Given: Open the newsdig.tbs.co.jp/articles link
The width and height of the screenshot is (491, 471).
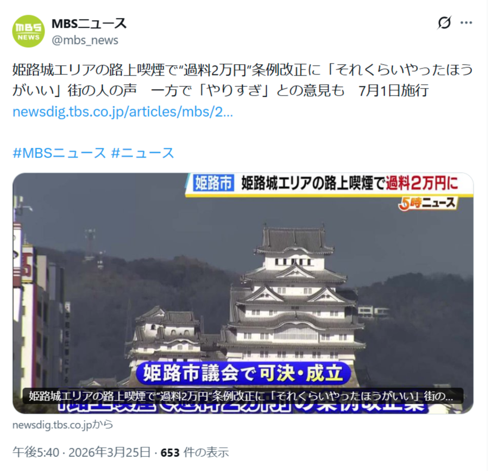Looking at the screenshot, I should pos(123,112).
